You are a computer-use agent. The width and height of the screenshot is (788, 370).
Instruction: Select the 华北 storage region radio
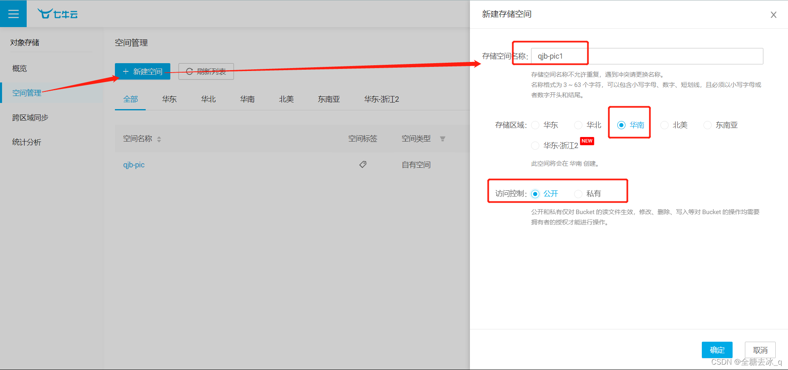click(578, 125)
